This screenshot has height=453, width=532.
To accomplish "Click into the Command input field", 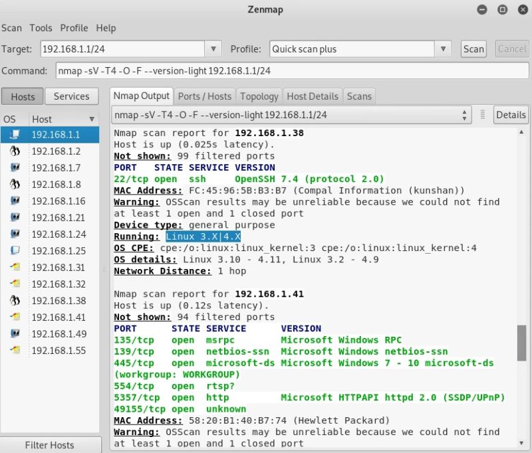I will 292,71.
